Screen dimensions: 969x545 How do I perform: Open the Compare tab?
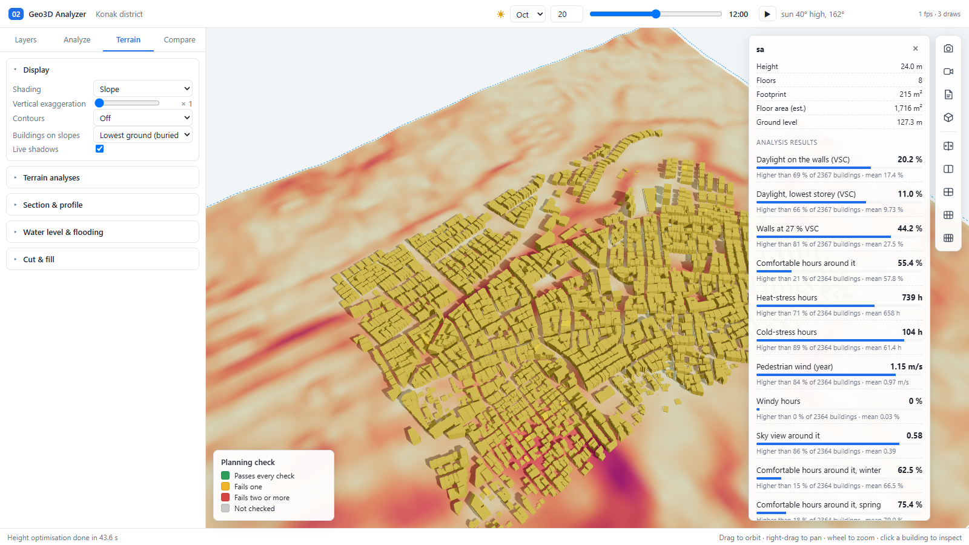click(x=179, y=39)
